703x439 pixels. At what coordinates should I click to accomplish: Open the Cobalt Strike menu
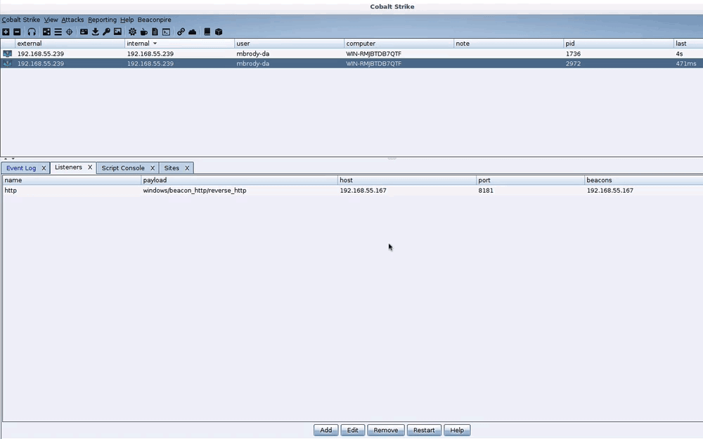point(20,20)
